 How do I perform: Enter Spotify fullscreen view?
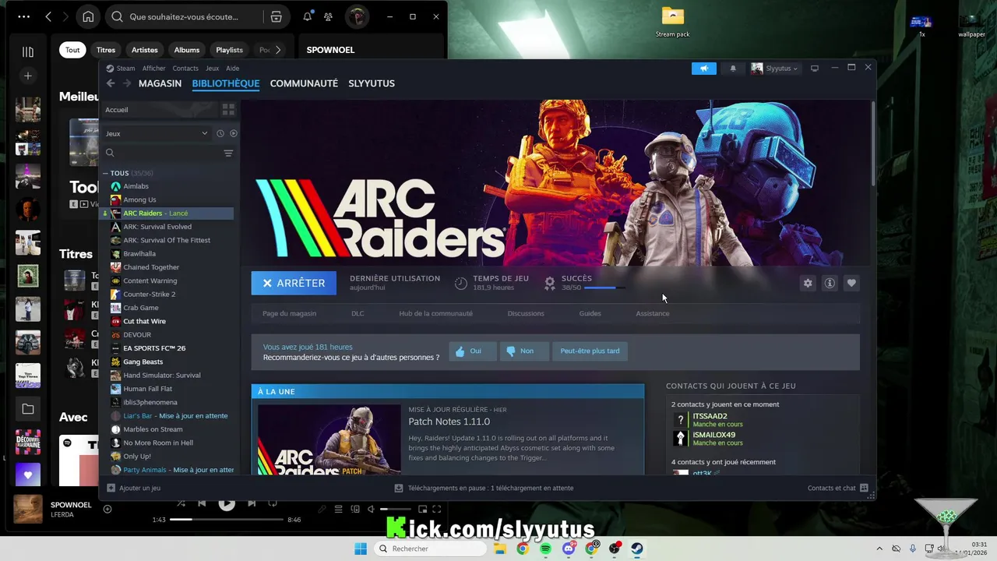pyautogui.click(x=436, y=510)
